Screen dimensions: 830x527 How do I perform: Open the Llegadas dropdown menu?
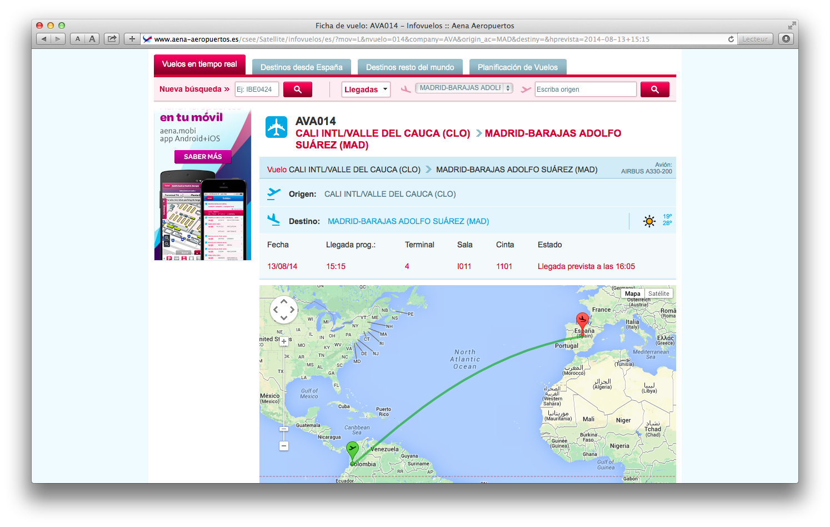pyautogui.click(x=366, y=90)
